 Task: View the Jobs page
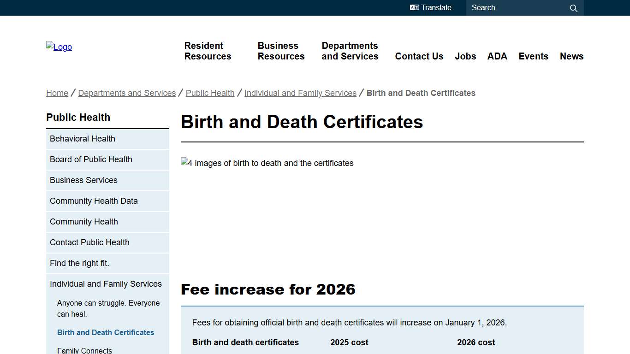pyautogui.click(x=465, y=56)
